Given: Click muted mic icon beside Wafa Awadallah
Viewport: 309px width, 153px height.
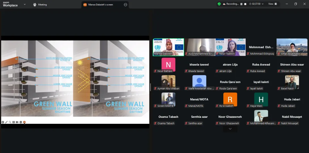Looking at the screenshot, I should click(186, 89).
